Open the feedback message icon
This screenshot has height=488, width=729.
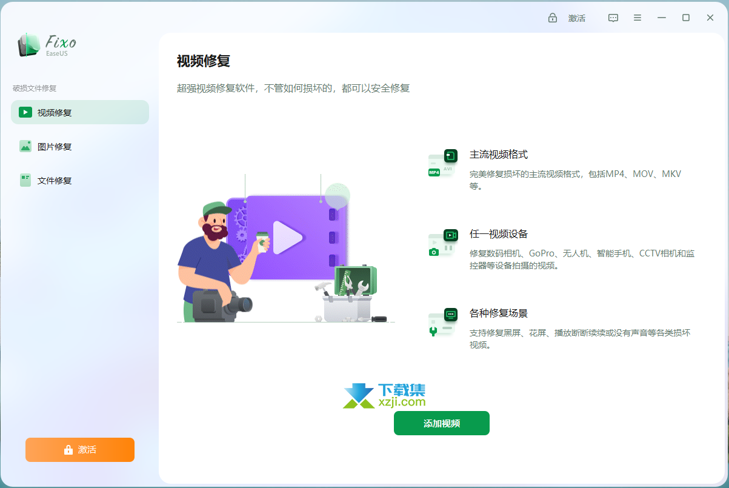pyautogui.click(x=613, y=18)
